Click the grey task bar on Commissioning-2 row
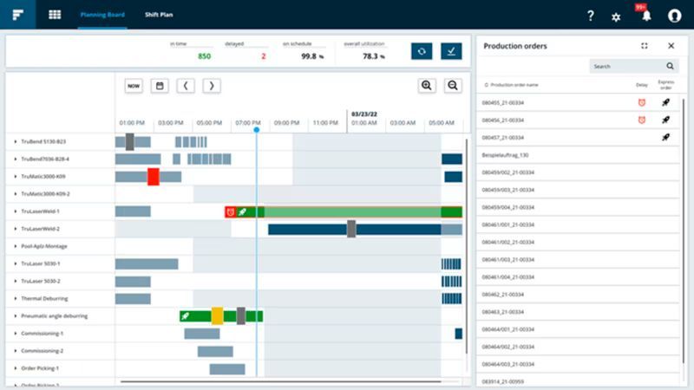Viewport: 694px width, 390px height. pyautogui.click(x=215, y=352)
